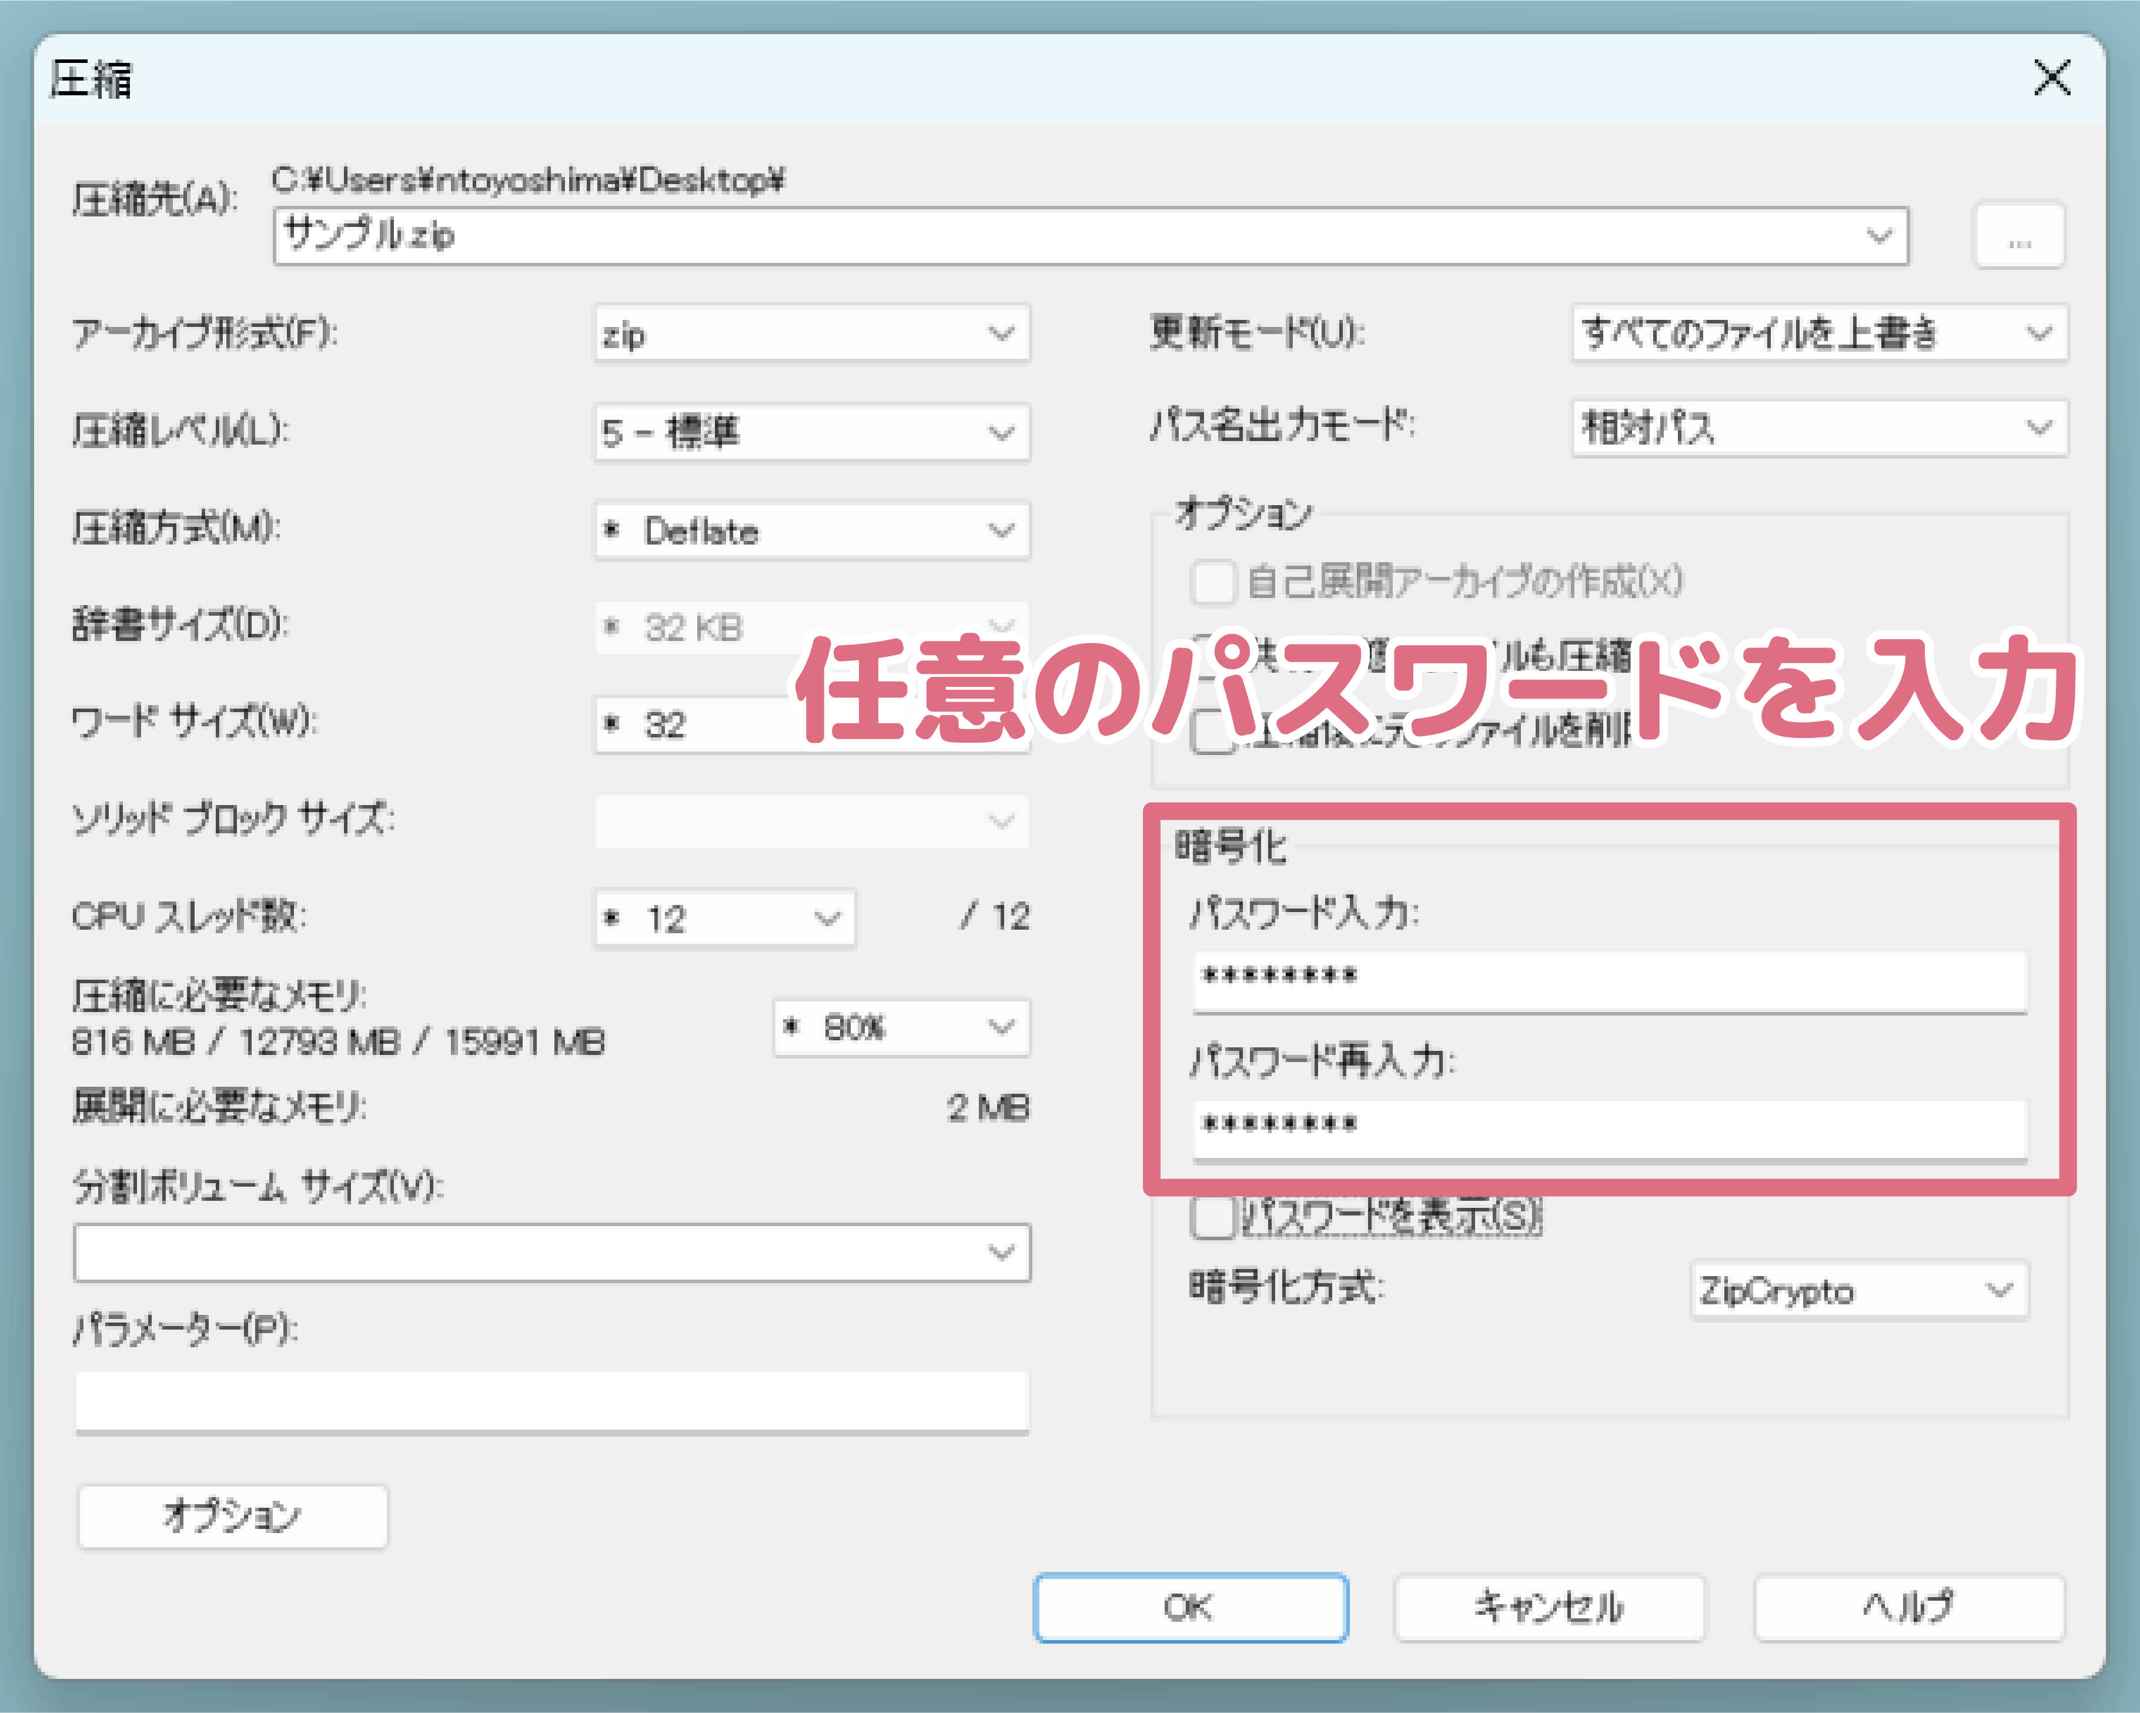Open archive destination browse ... button
This screenshot has width=2140, height=1713.
[x=2020, y=235]
